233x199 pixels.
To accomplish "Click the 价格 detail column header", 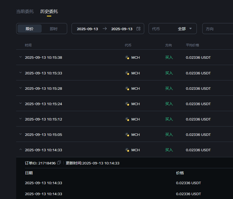I will (x=180, y=173).
